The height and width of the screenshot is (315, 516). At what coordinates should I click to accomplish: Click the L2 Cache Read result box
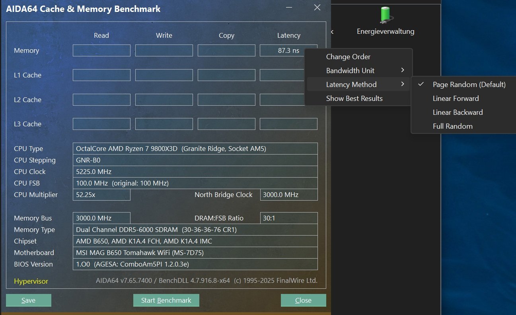pos(101,100)
